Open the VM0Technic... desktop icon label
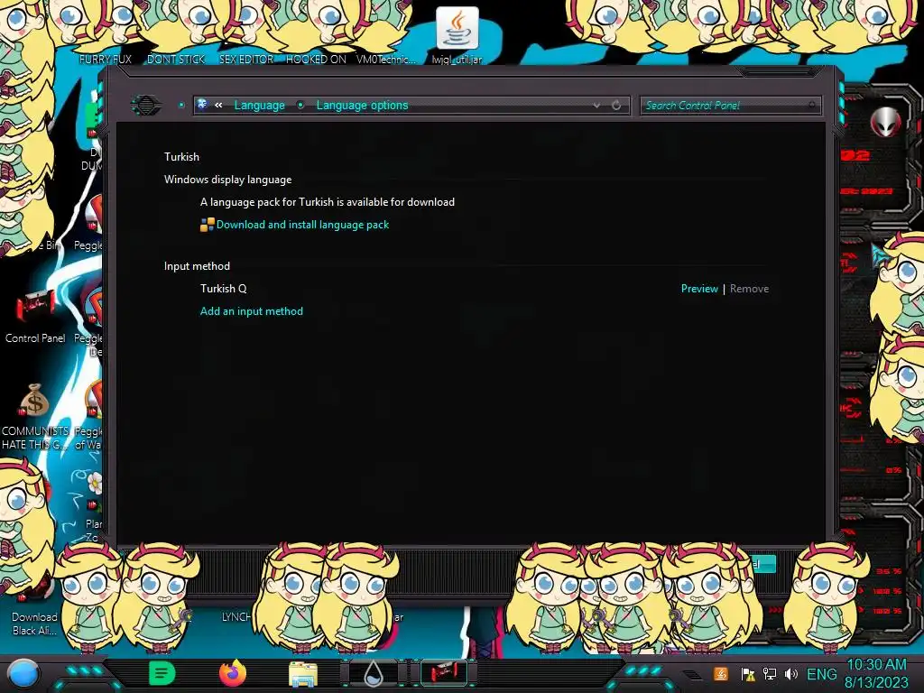The height and width of the screenshot is (693, 924). [386, 59]
